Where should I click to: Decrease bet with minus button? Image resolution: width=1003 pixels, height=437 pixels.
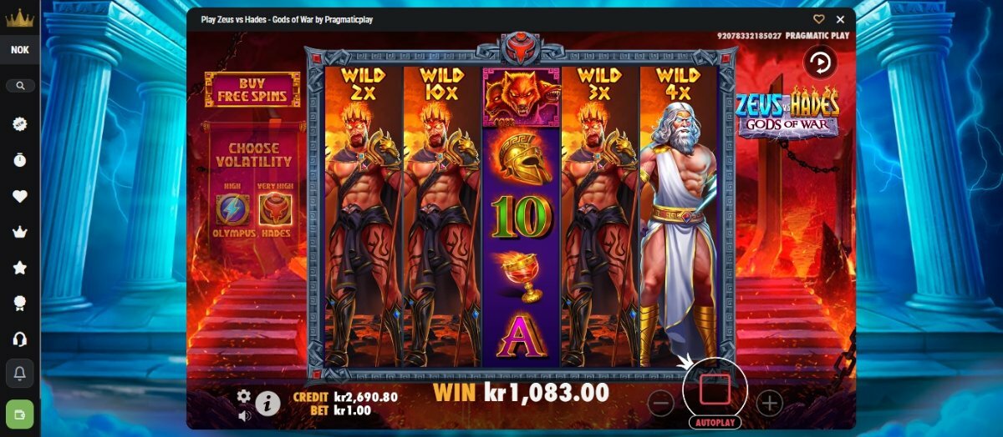click(660, 404)
